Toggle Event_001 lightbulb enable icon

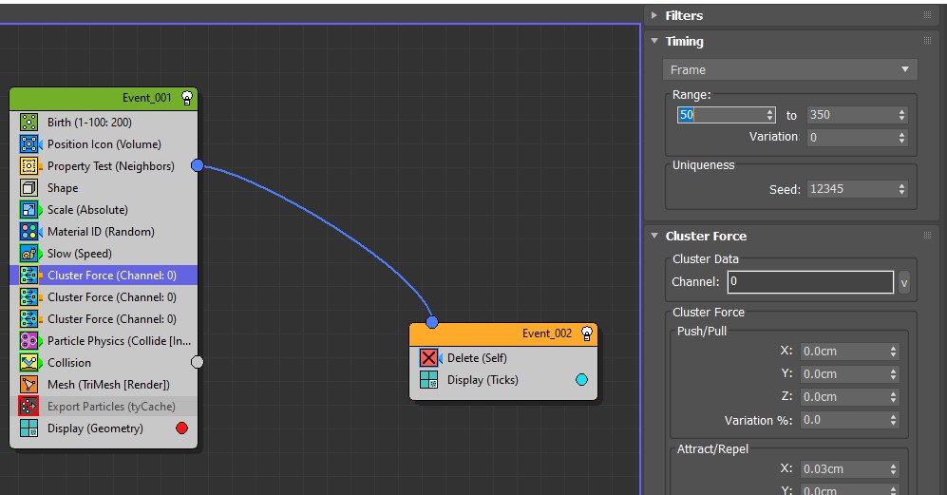coord(186,98)
